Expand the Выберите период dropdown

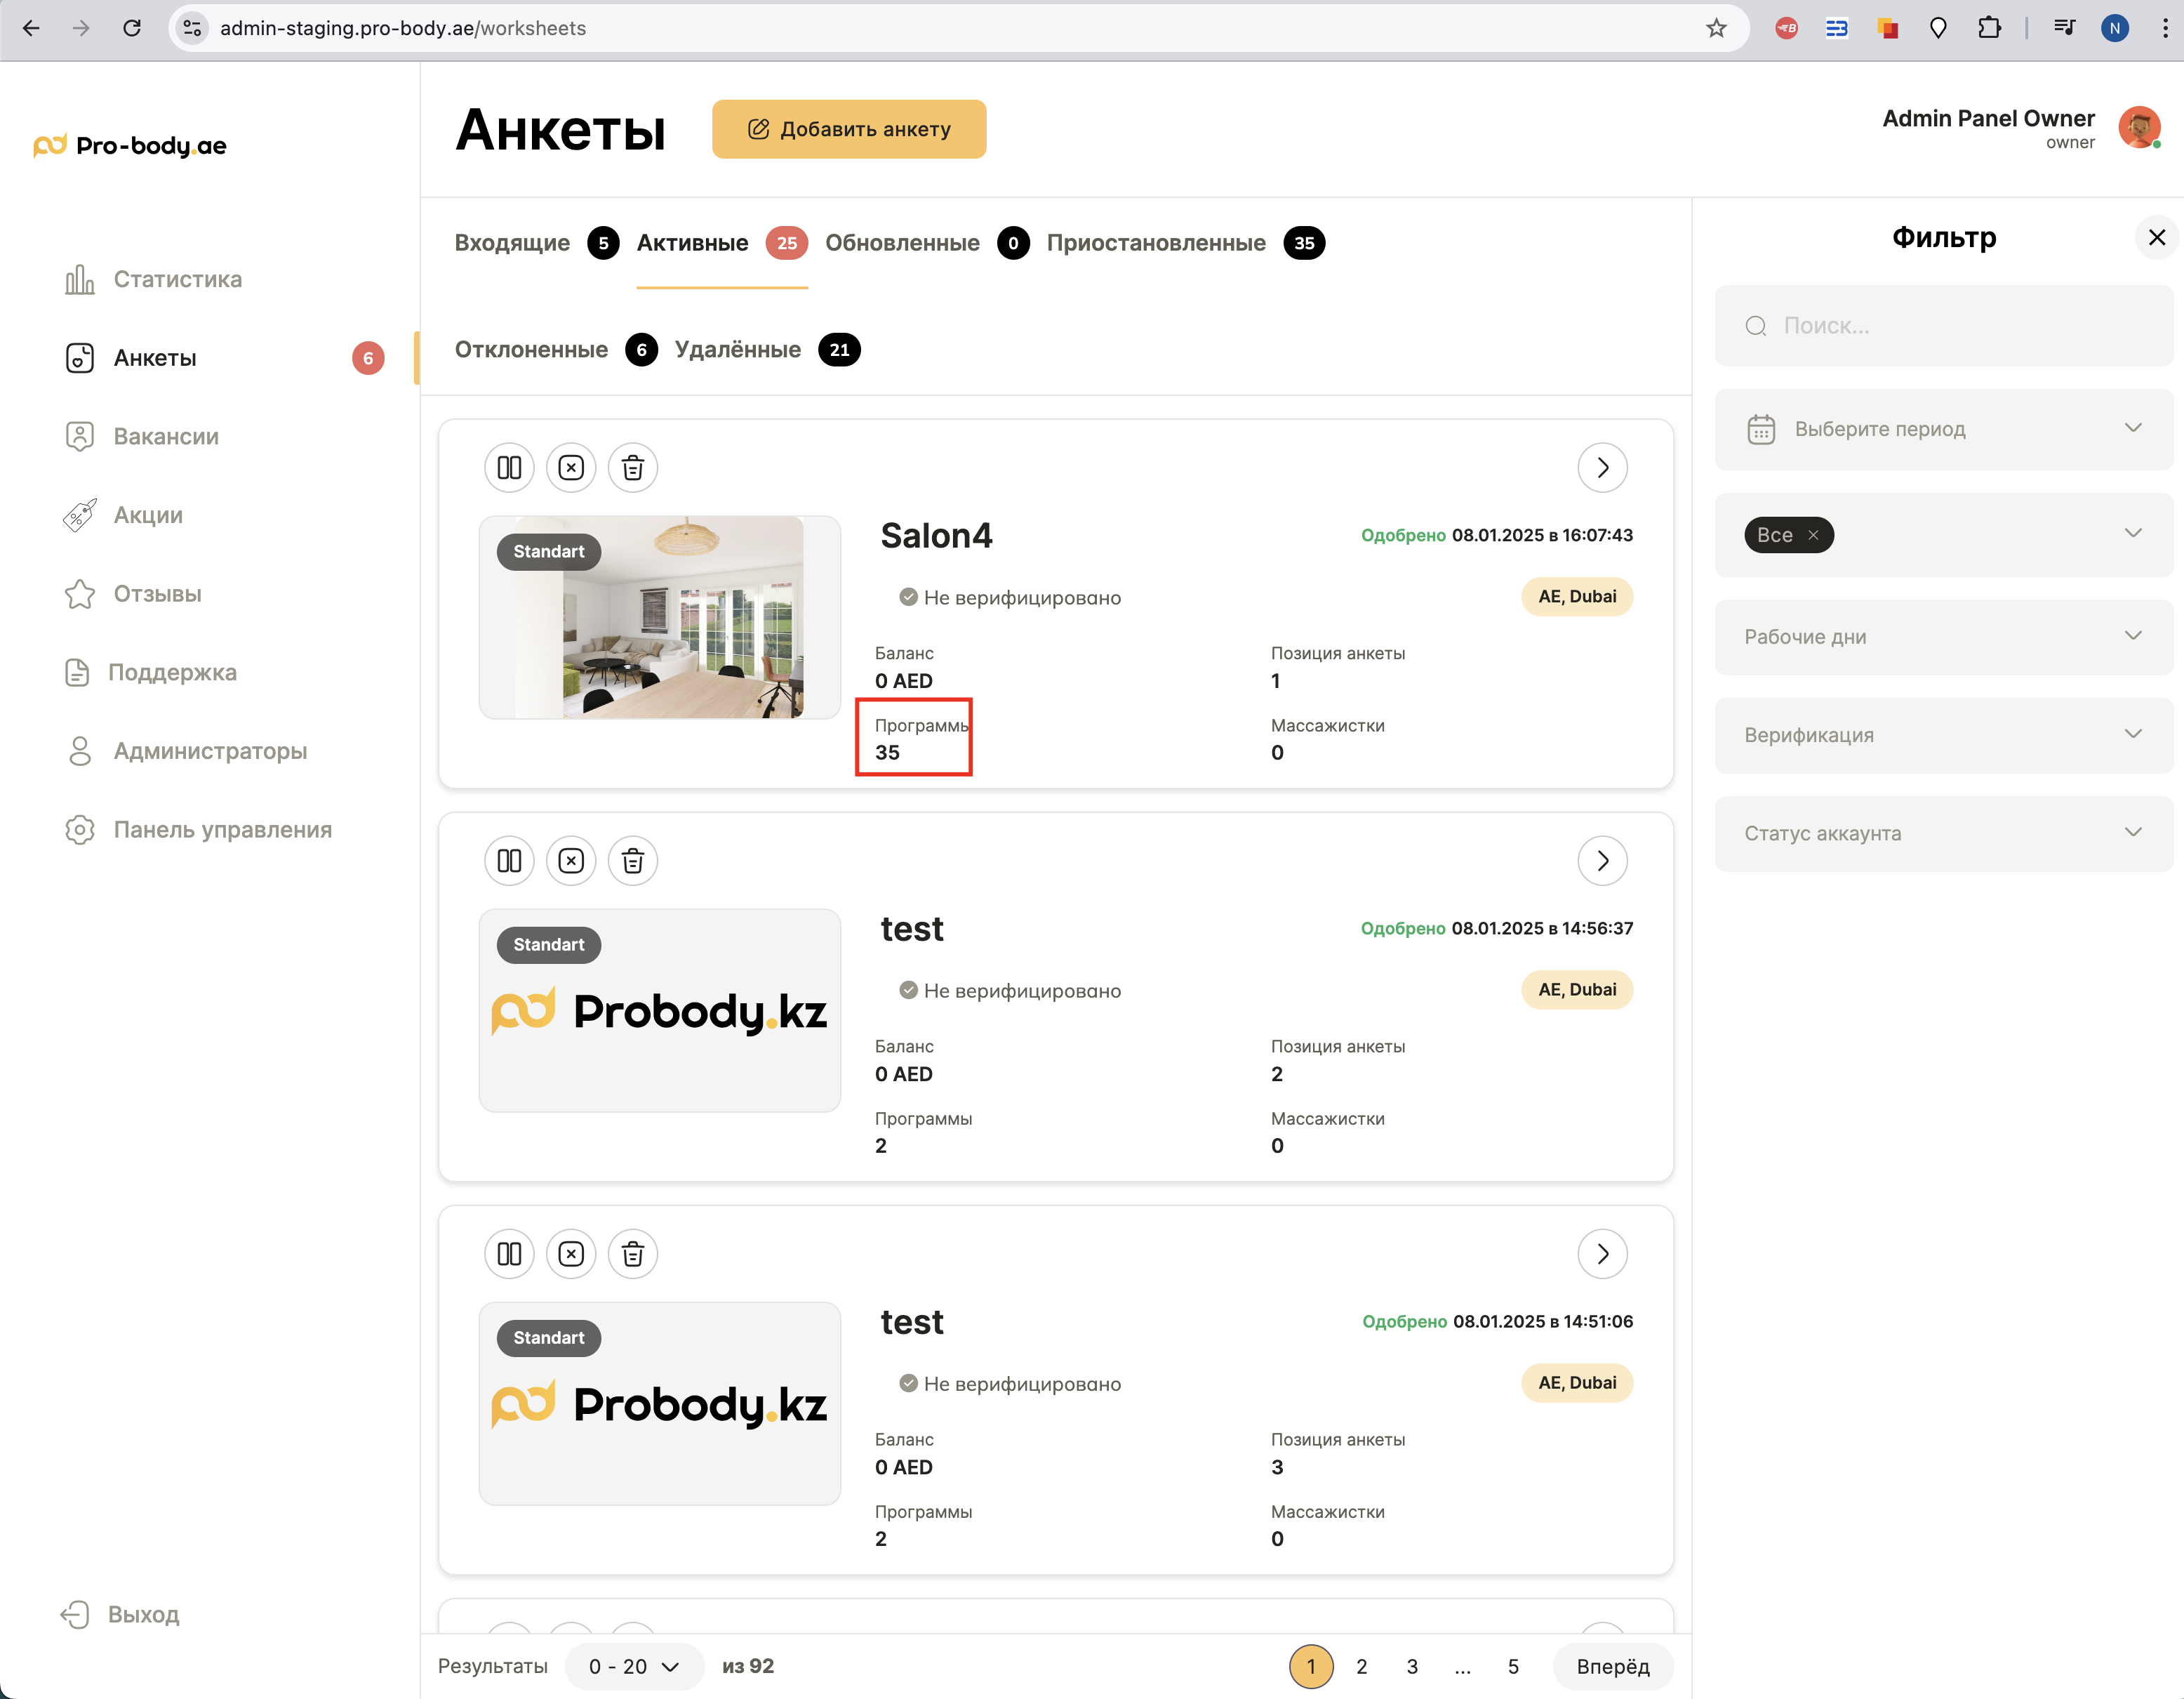tap(1944, 429)
